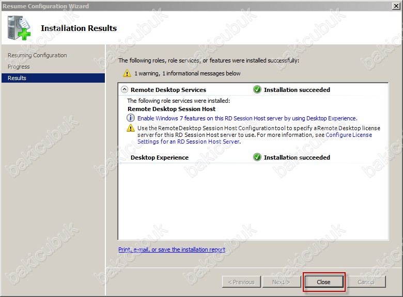
Task: Click green check icon beside Desktop Experience
Action: coord(257,157)
